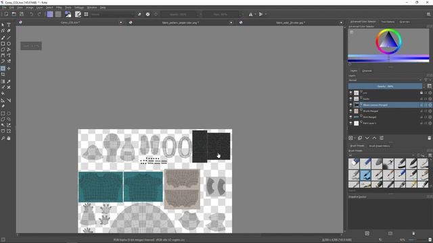
Task: Select the Zoom magnifier tool
Action: (x=3, y=138)
